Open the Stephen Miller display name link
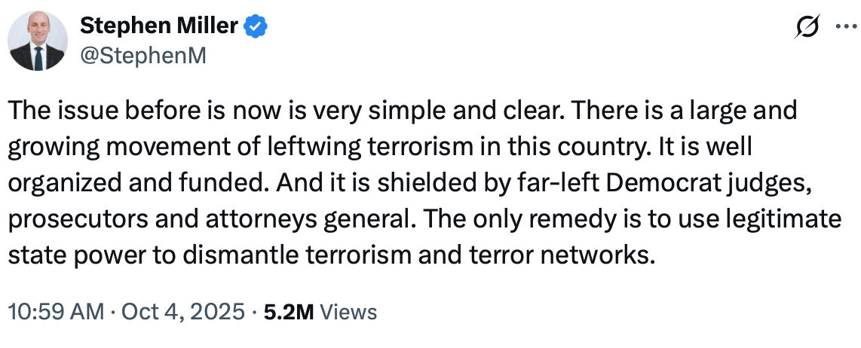 point(159,26)
